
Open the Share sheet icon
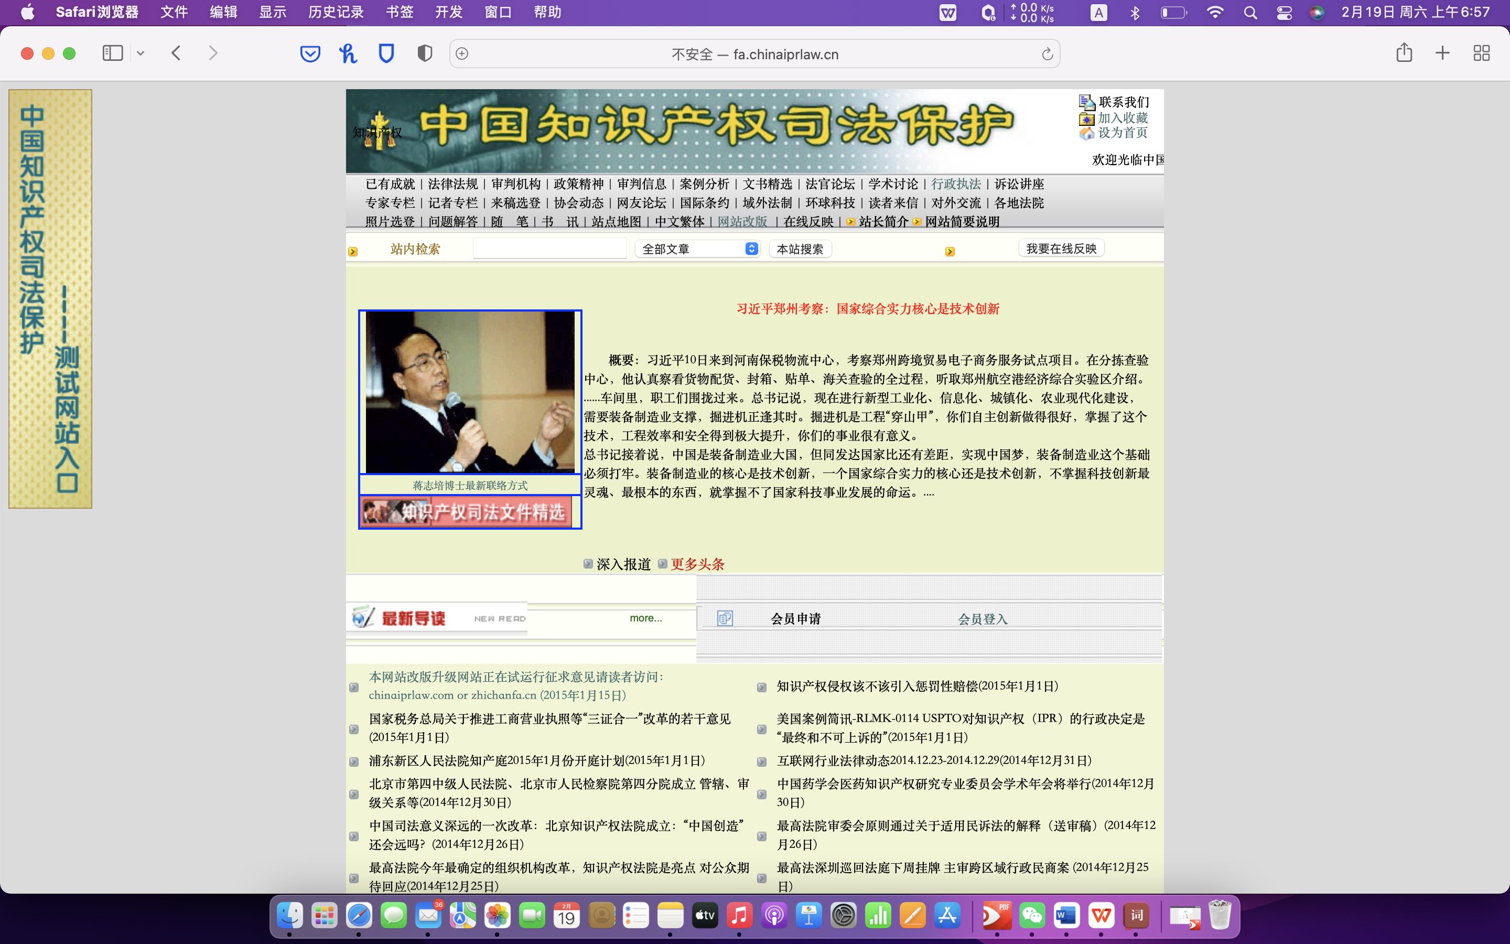(1404, 53)
